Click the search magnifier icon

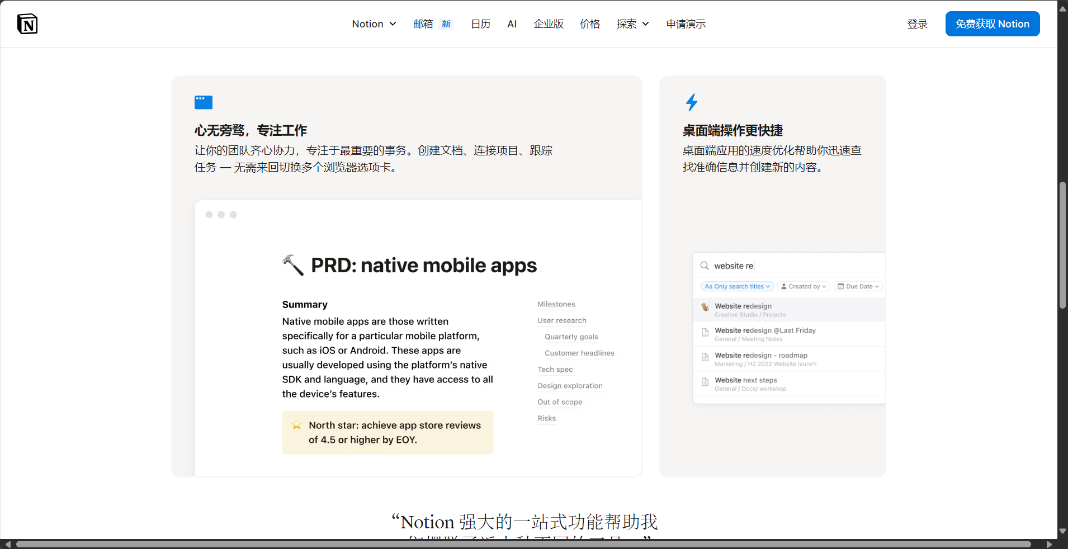tap(705, 266)
